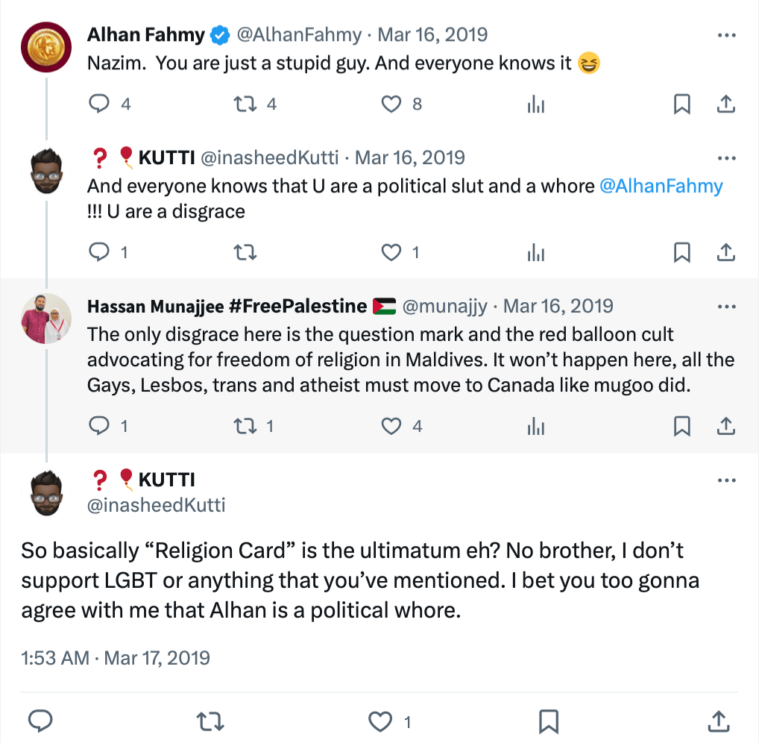The image size is (759, 743).
Task: Share Hassan Munajjee's tweet
Action: [x=725, y=426]
